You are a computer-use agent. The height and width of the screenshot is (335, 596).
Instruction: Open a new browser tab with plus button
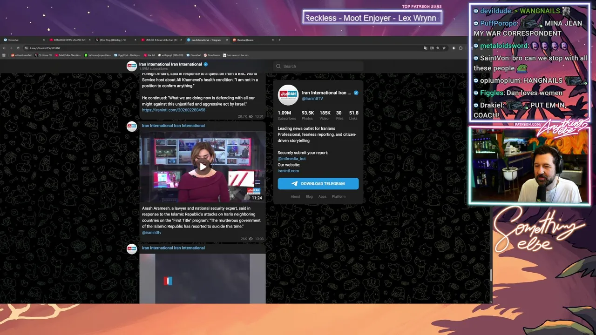click(279, 40)
